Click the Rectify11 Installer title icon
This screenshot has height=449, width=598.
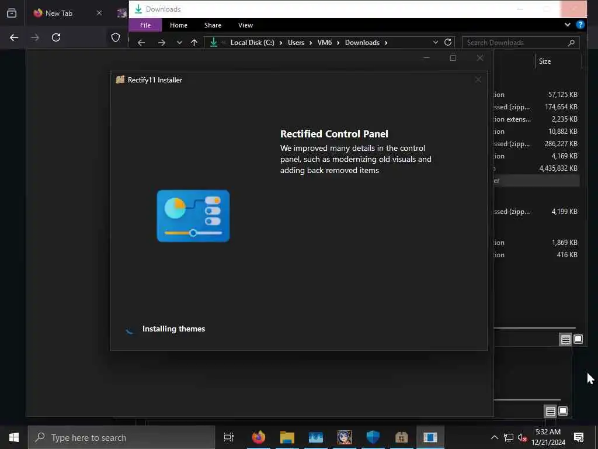(x=120, y=80)
